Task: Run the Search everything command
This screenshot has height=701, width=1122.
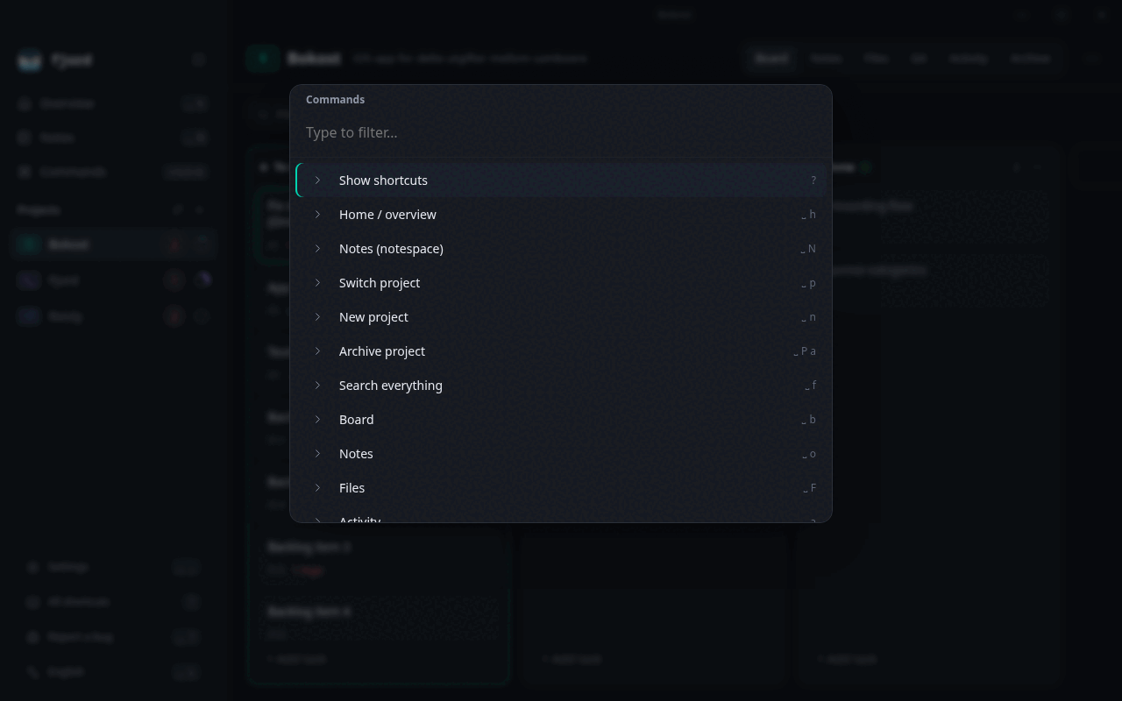Action: point(561,385)
